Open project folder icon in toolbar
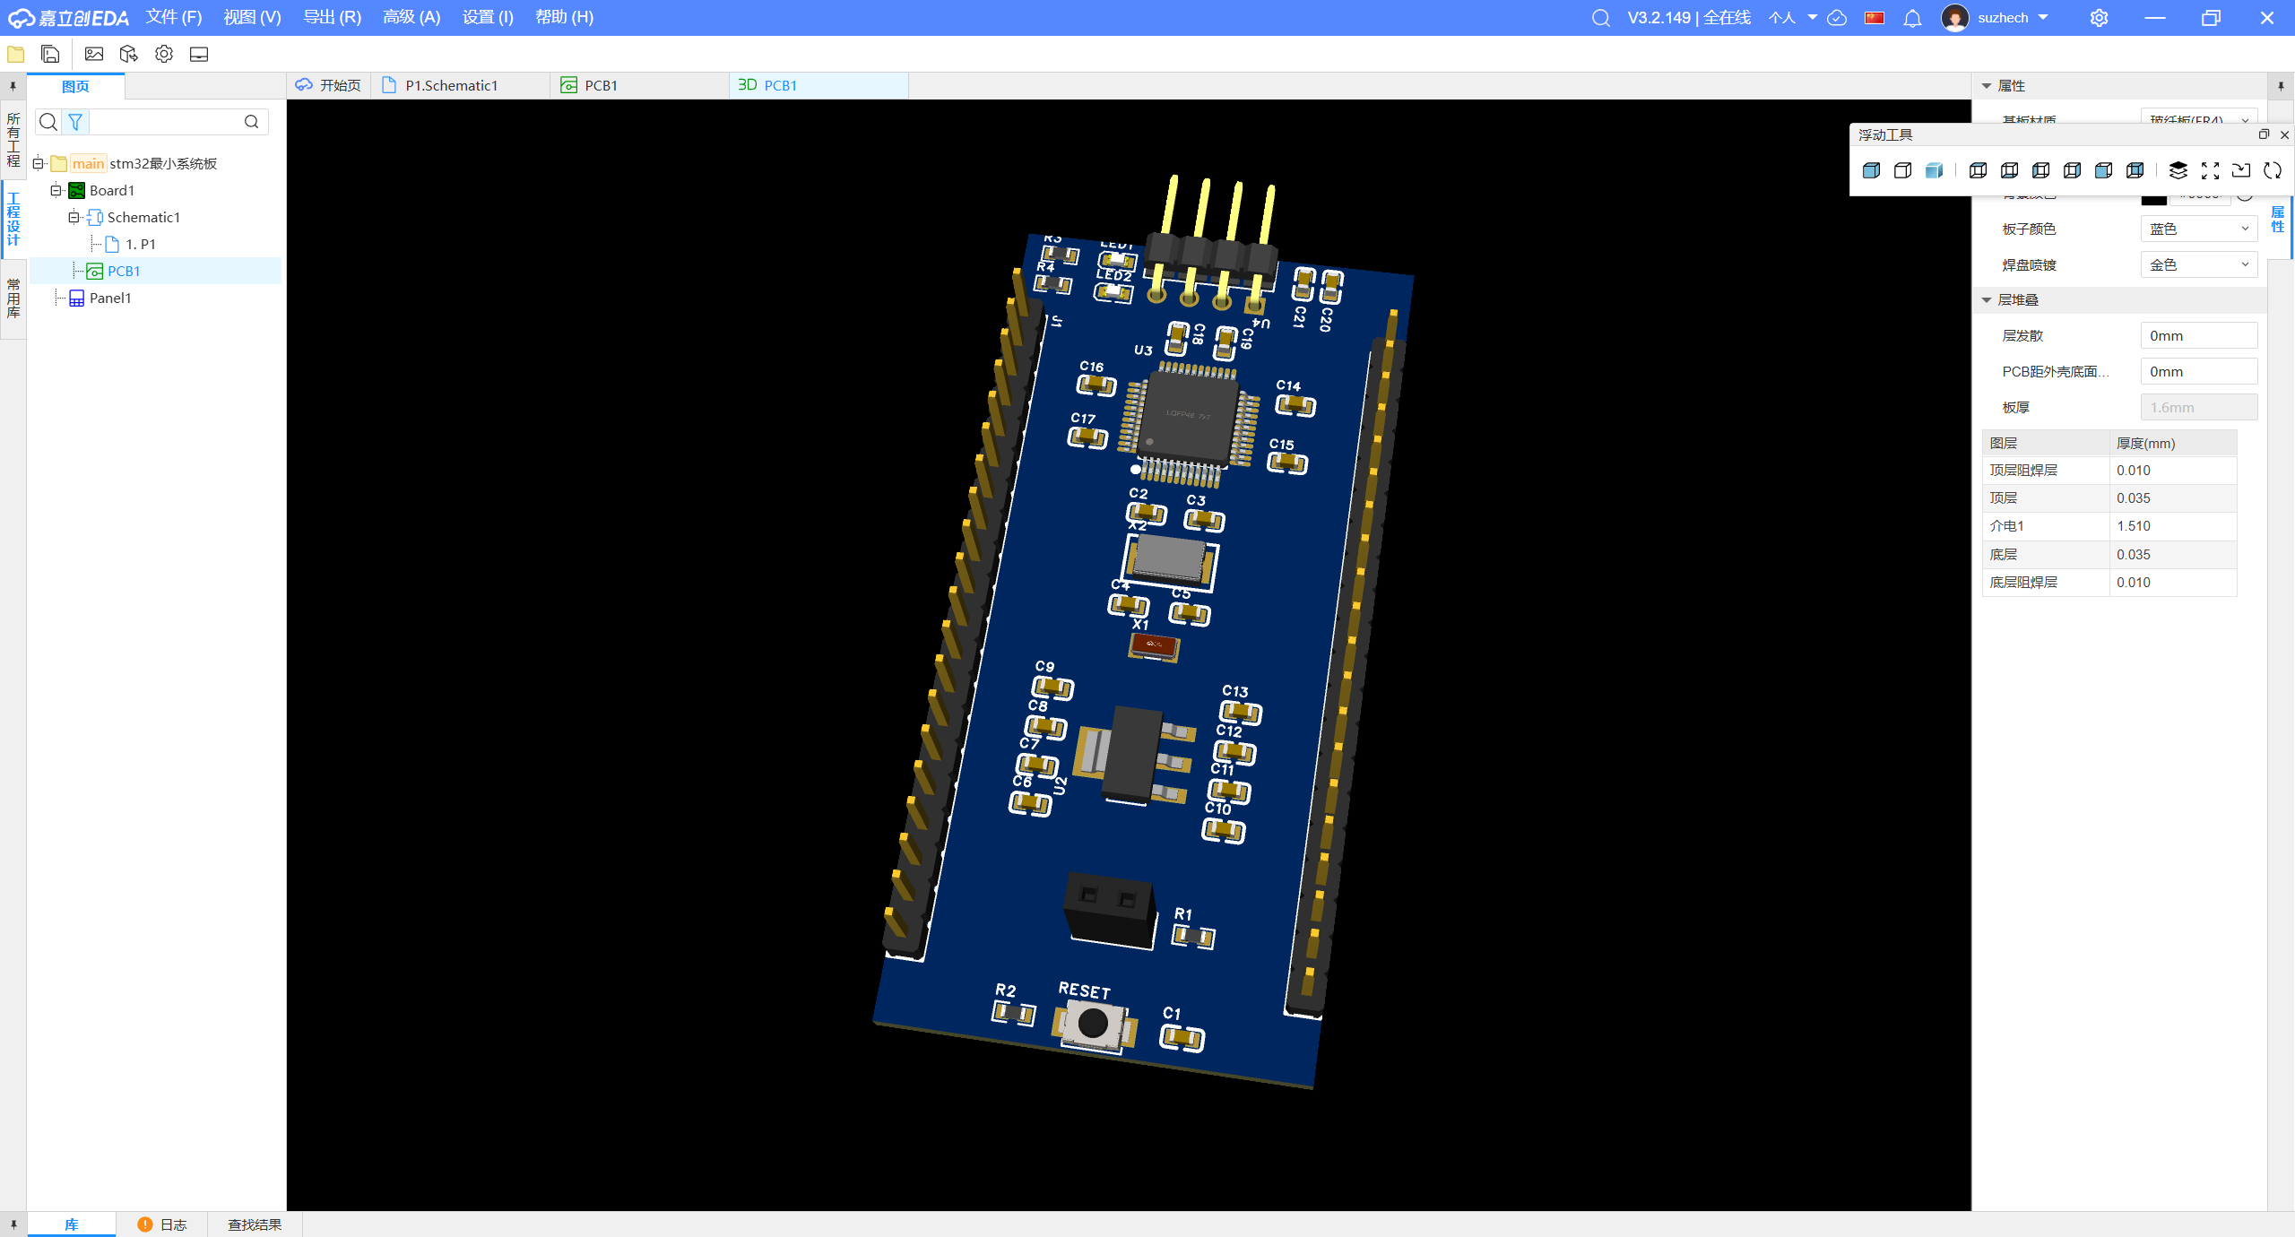2295x1237 pixels. 16,54
